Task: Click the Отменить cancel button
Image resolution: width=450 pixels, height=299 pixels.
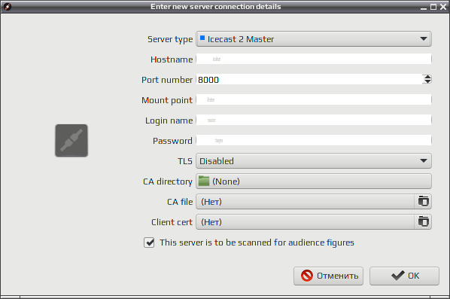Action: 328,276
